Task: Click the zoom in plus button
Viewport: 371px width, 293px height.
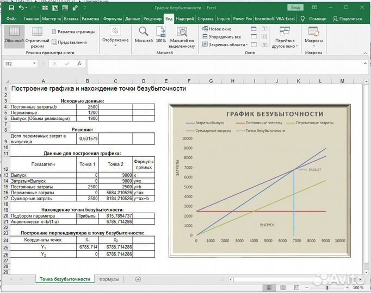Action: coord(347,288)
